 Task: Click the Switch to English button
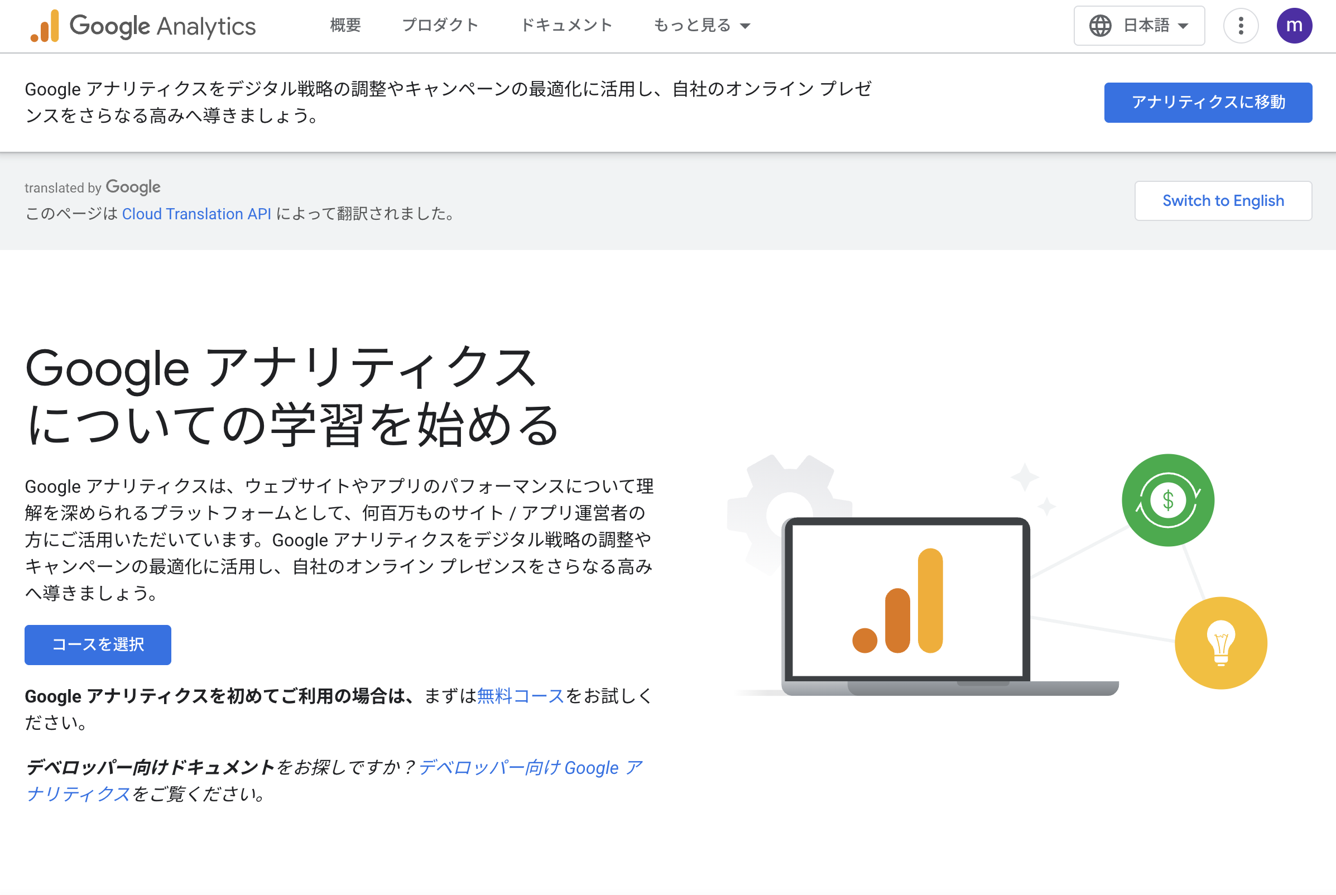(x=1223, y=201)
